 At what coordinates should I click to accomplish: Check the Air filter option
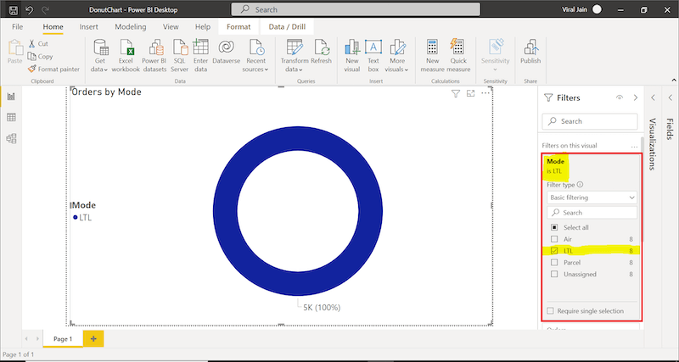pyautogui.click(x=554, y=239)
